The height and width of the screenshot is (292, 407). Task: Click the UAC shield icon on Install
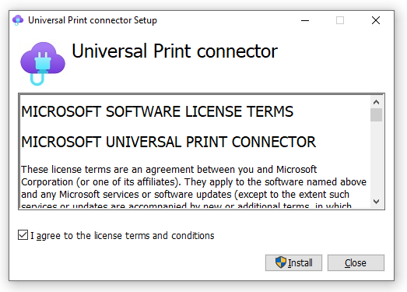point(281,262)
